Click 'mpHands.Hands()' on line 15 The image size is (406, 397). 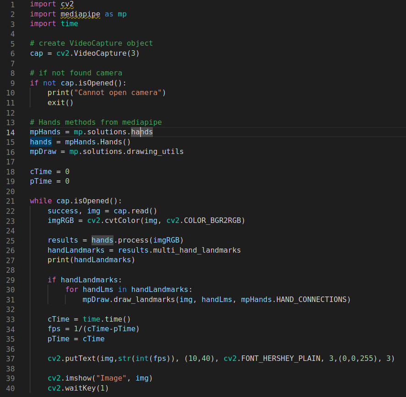98,142
